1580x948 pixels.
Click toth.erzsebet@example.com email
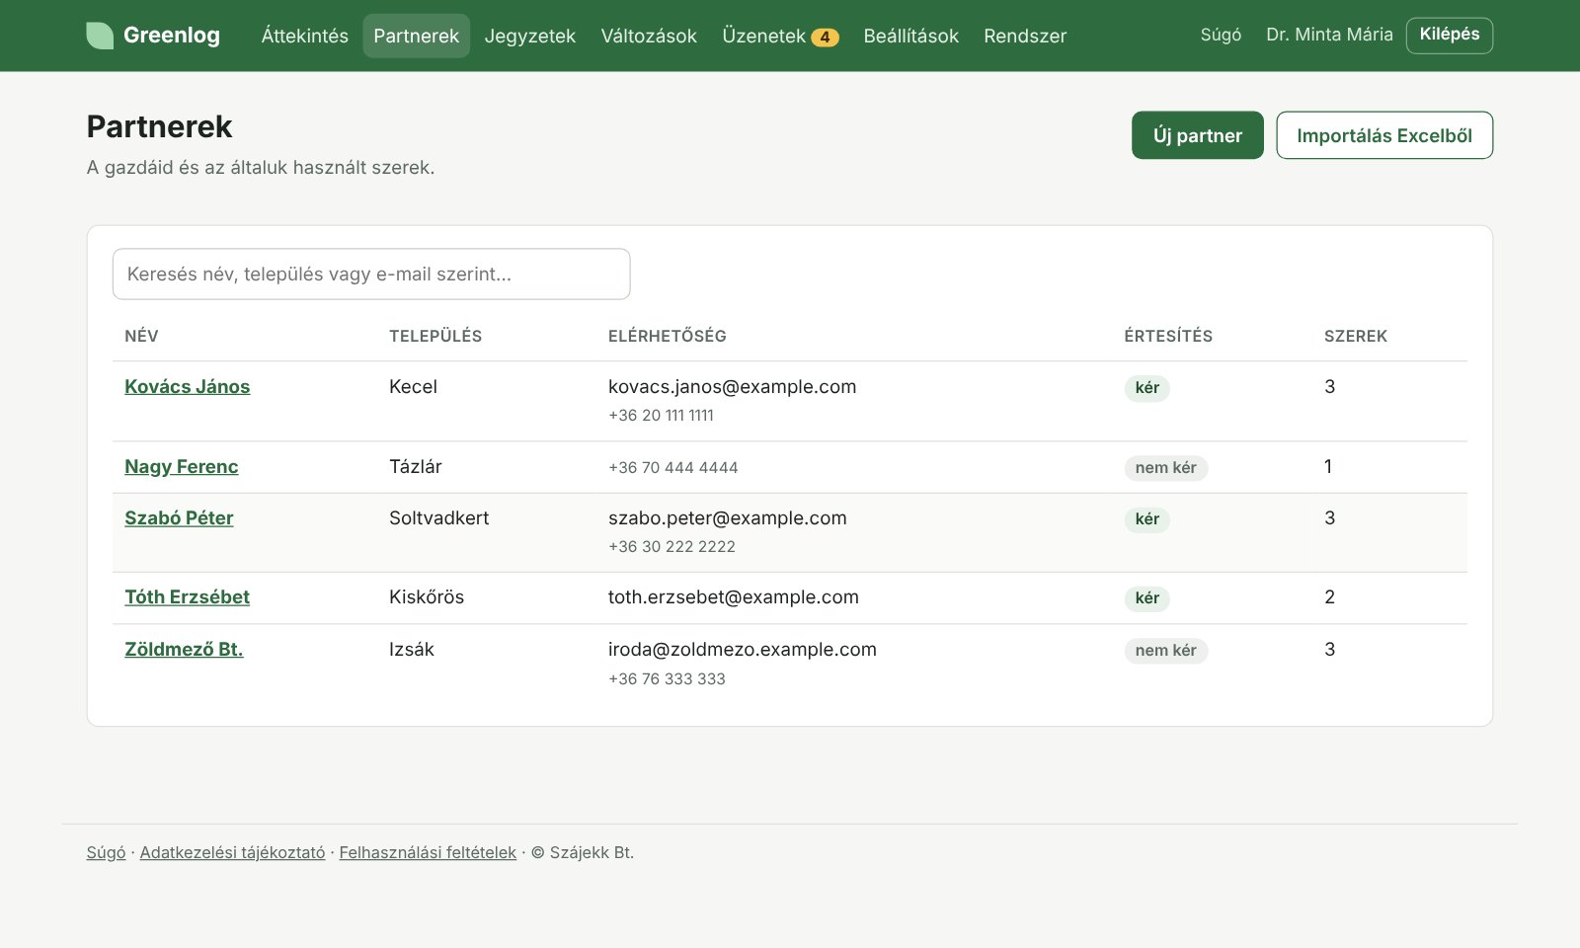pyautogui.click(x=733, y=596)
